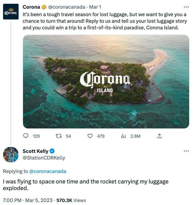Click the retweet arrows icon
193x205 pixels.
59,136
